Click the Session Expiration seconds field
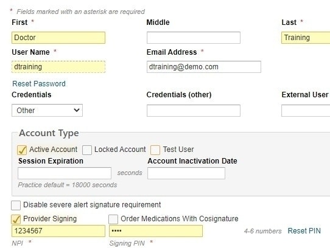Image resolution: width=330 pixels, height=248 pixels. pos(65,173)
